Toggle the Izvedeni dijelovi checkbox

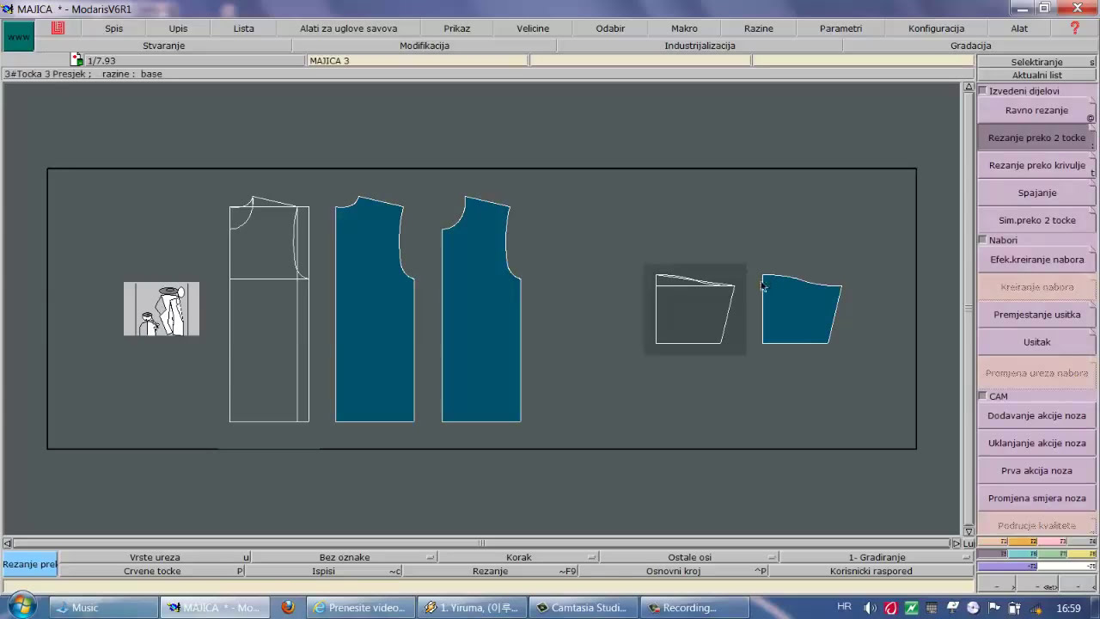(983, 90)
